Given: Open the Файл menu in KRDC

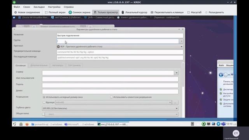Looking at the screenshot, I should point(17,7).
